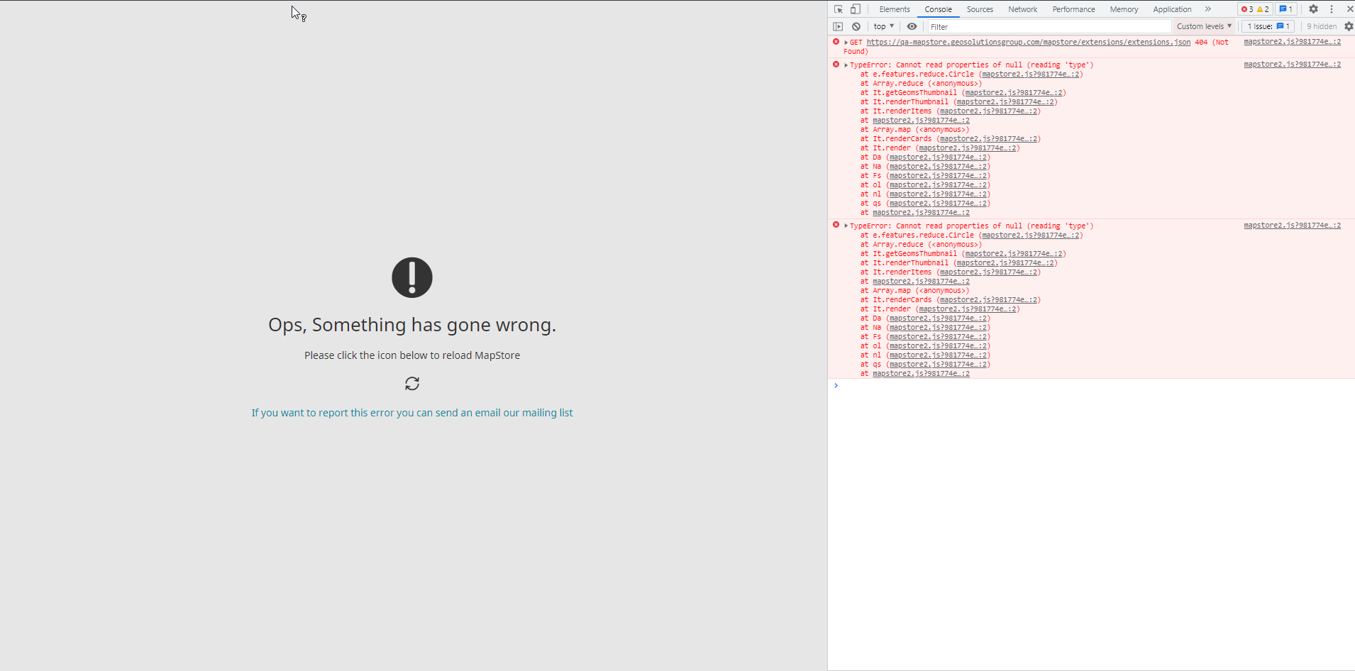
Task: Open the Performance tab
Action: pos(1073,9)
